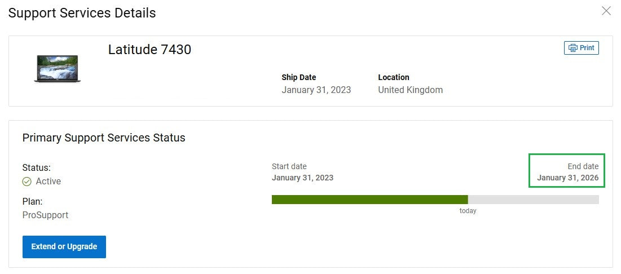
Task: Click the Start date value January 31, 2023
Action: coord(302,178)
